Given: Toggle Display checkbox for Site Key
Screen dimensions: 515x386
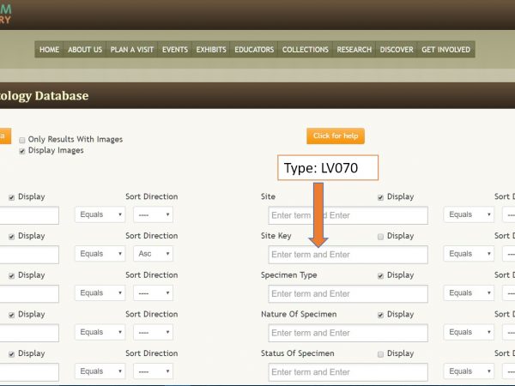Looking at the screenshot, I should tap(380, 236).
